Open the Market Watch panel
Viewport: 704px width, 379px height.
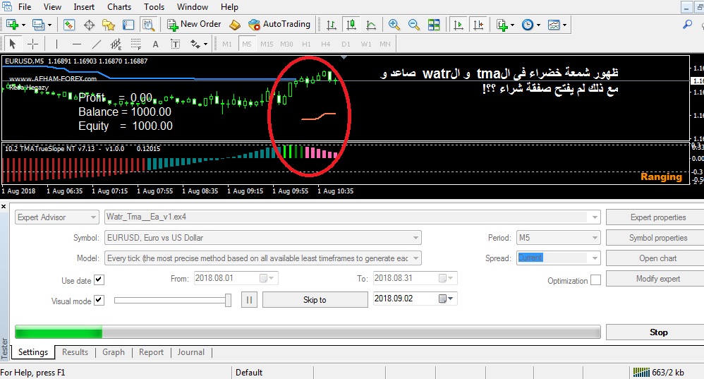pos(69,25)
